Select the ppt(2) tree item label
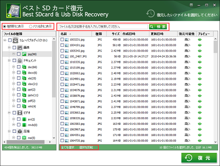Image resolution: width=220 pixels, height=166 pixels. click(x=32, y=90)
